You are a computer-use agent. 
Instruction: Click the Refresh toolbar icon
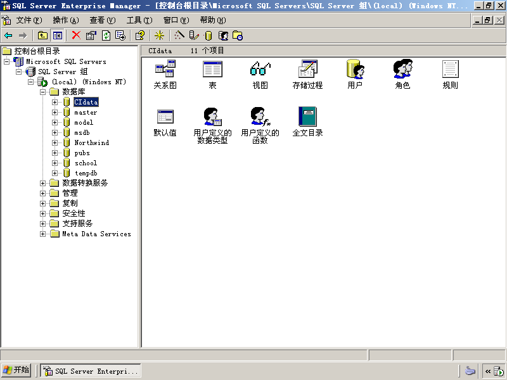coord(106,35)
